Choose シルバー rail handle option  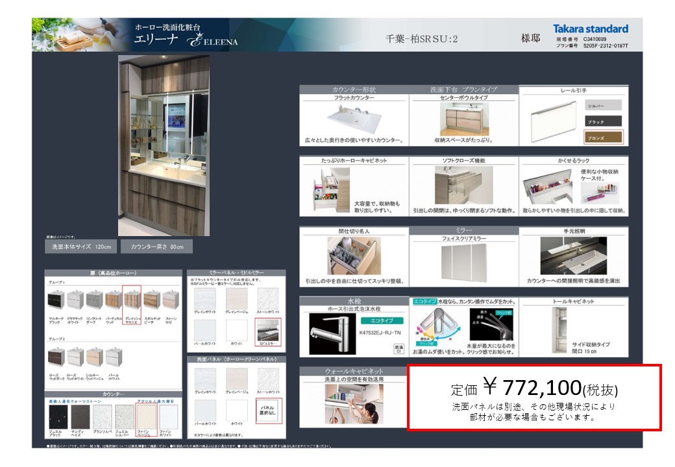point(604,105)
